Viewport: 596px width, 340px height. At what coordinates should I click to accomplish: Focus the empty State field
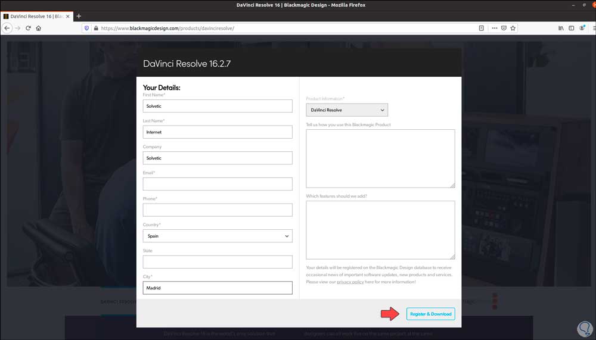(x=218, y=262)
